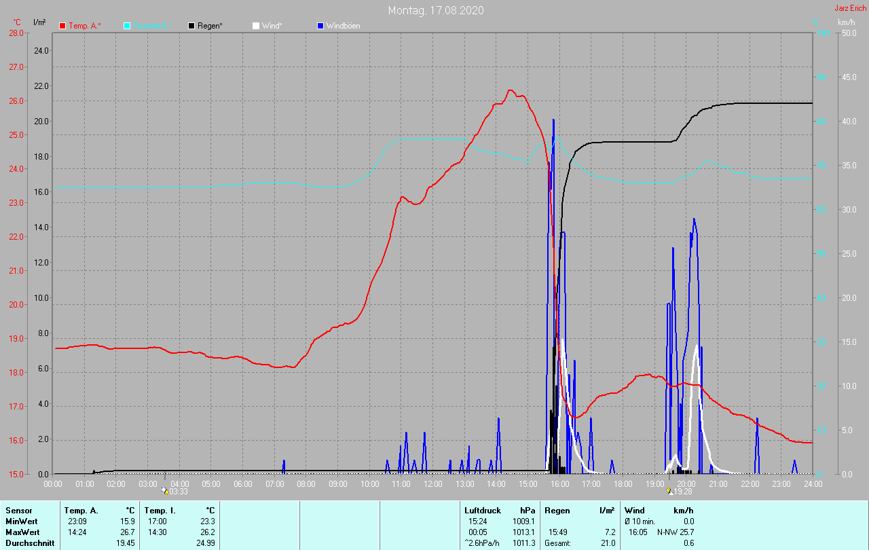The width and height of the screenshot is (869, 550).
Task: Click the wind gust time '16:05'
Action: point(637,532)
